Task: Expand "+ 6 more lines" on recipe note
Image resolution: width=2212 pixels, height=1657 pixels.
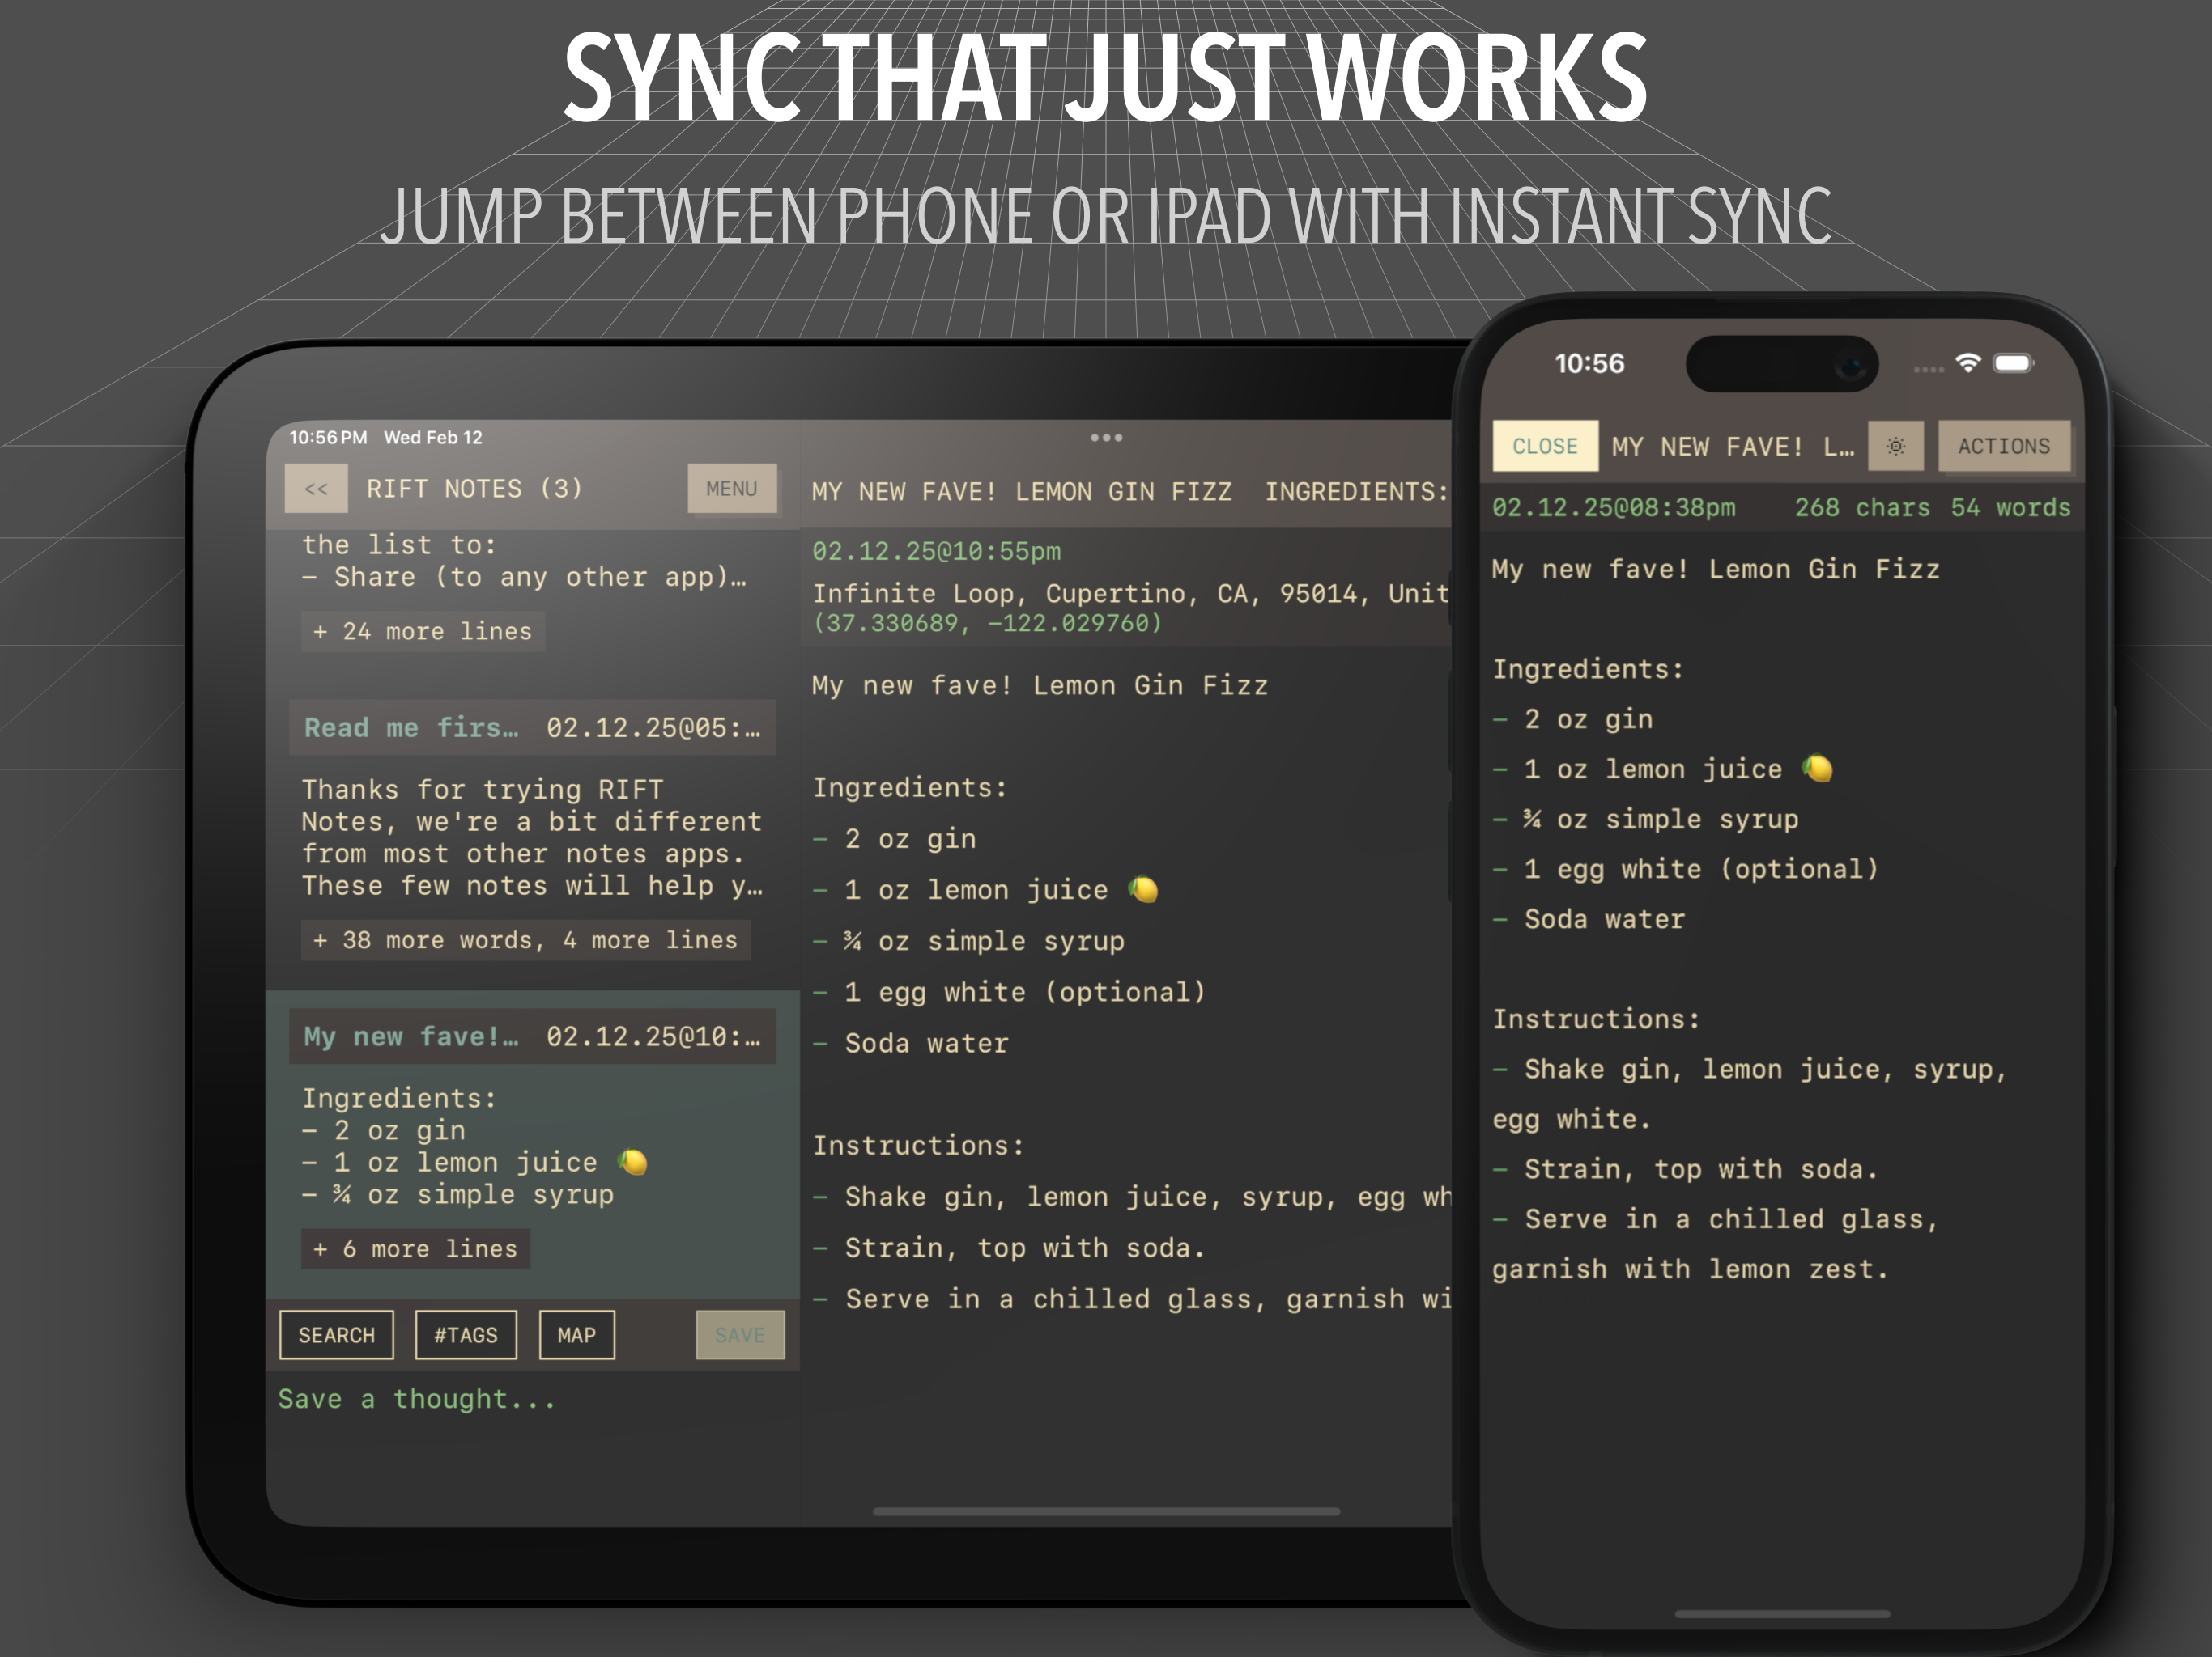Action: tap(415, 1249)
